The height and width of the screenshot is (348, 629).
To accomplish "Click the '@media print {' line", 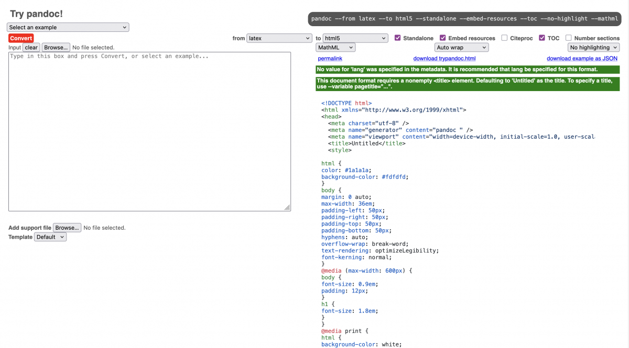I will (x=345, y=331).
